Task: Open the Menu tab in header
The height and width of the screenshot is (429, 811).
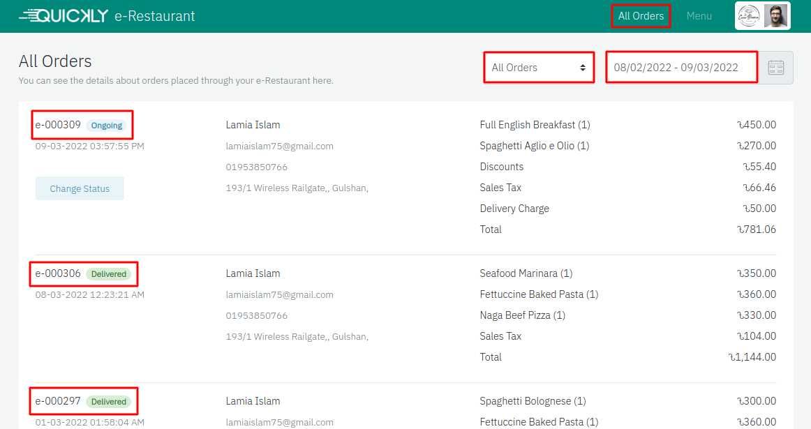Action: pos(699,16)
